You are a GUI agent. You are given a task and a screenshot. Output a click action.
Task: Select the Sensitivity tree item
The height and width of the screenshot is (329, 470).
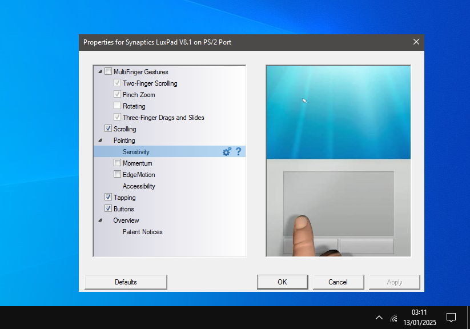[x=170, y=152]
